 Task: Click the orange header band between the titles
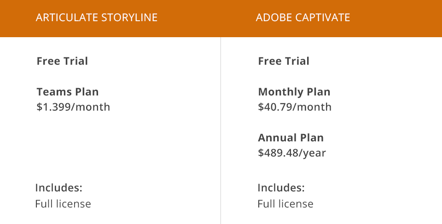tap(207, 18)
